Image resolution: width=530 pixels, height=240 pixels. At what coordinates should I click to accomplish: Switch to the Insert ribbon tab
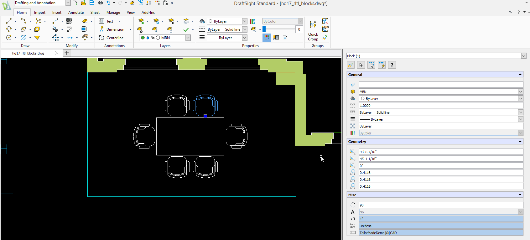pyautogui.click(x=57, y=13)
